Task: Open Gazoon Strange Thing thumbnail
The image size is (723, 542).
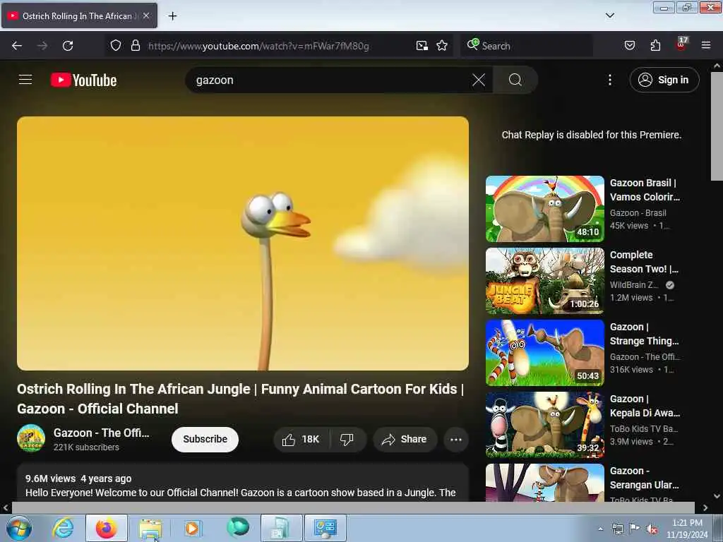Action: 544,353
